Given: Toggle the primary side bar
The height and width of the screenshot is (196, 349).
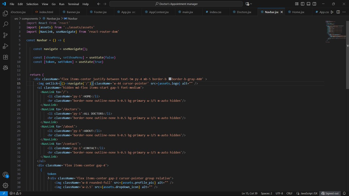Looking at the screenshot, I should 303,4.
